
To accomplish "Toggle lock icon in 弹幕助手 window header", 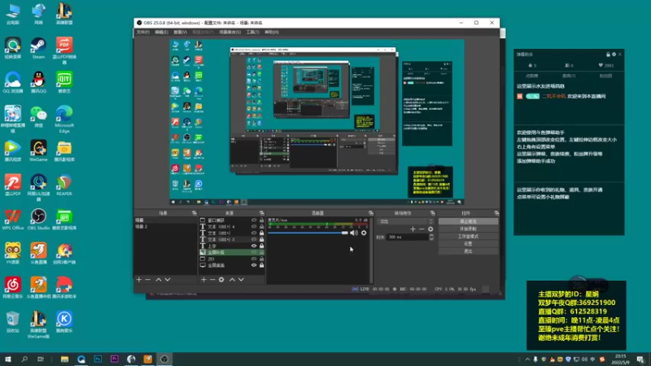I will point(608,54).
